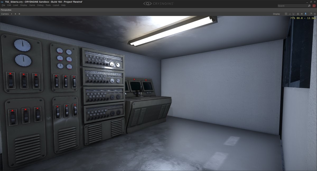Open the Debug menu
This screenshot has height=171, width=317.
[40, 5]
